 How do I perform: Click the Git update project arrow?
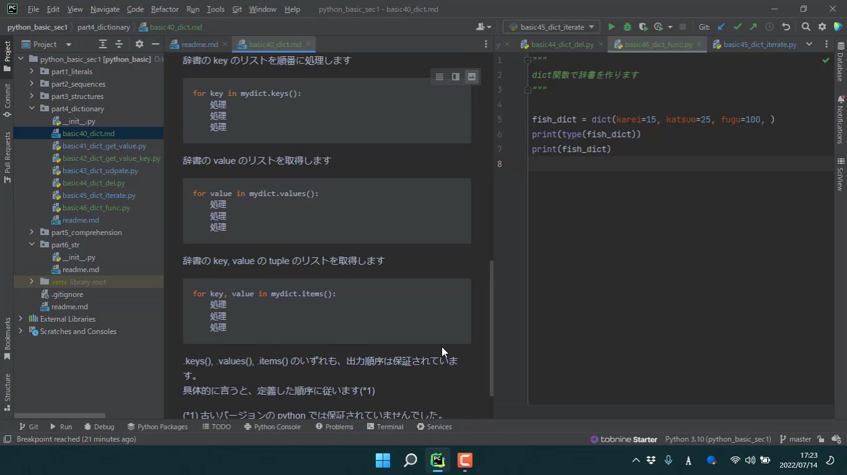721,27
